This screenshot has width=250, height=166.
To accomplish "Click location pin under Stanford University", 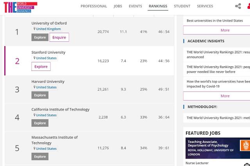I will tap(34, 58).
